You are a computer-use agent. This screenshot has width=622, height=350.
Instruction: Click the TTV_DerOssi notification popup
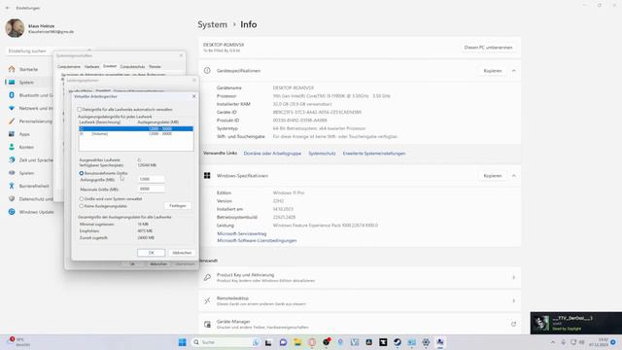click(x=576, y=323)
